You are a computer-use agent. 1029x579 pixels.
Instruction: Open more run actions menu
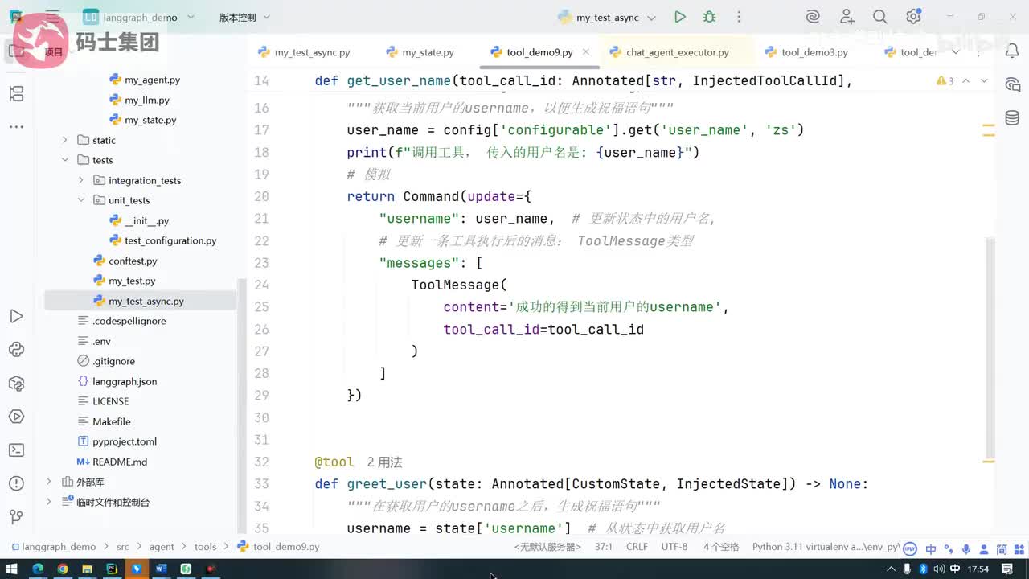pos(739,17)
